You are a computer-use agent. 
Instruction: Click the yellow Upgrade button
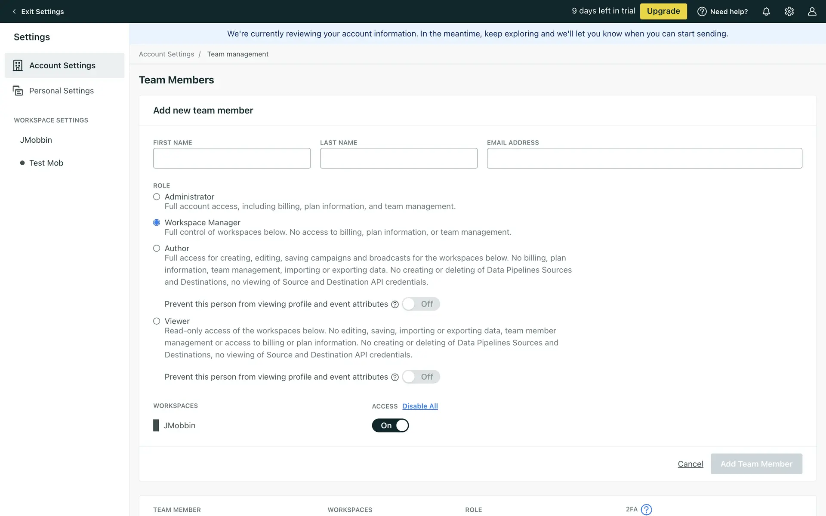[x=663, y=11]
